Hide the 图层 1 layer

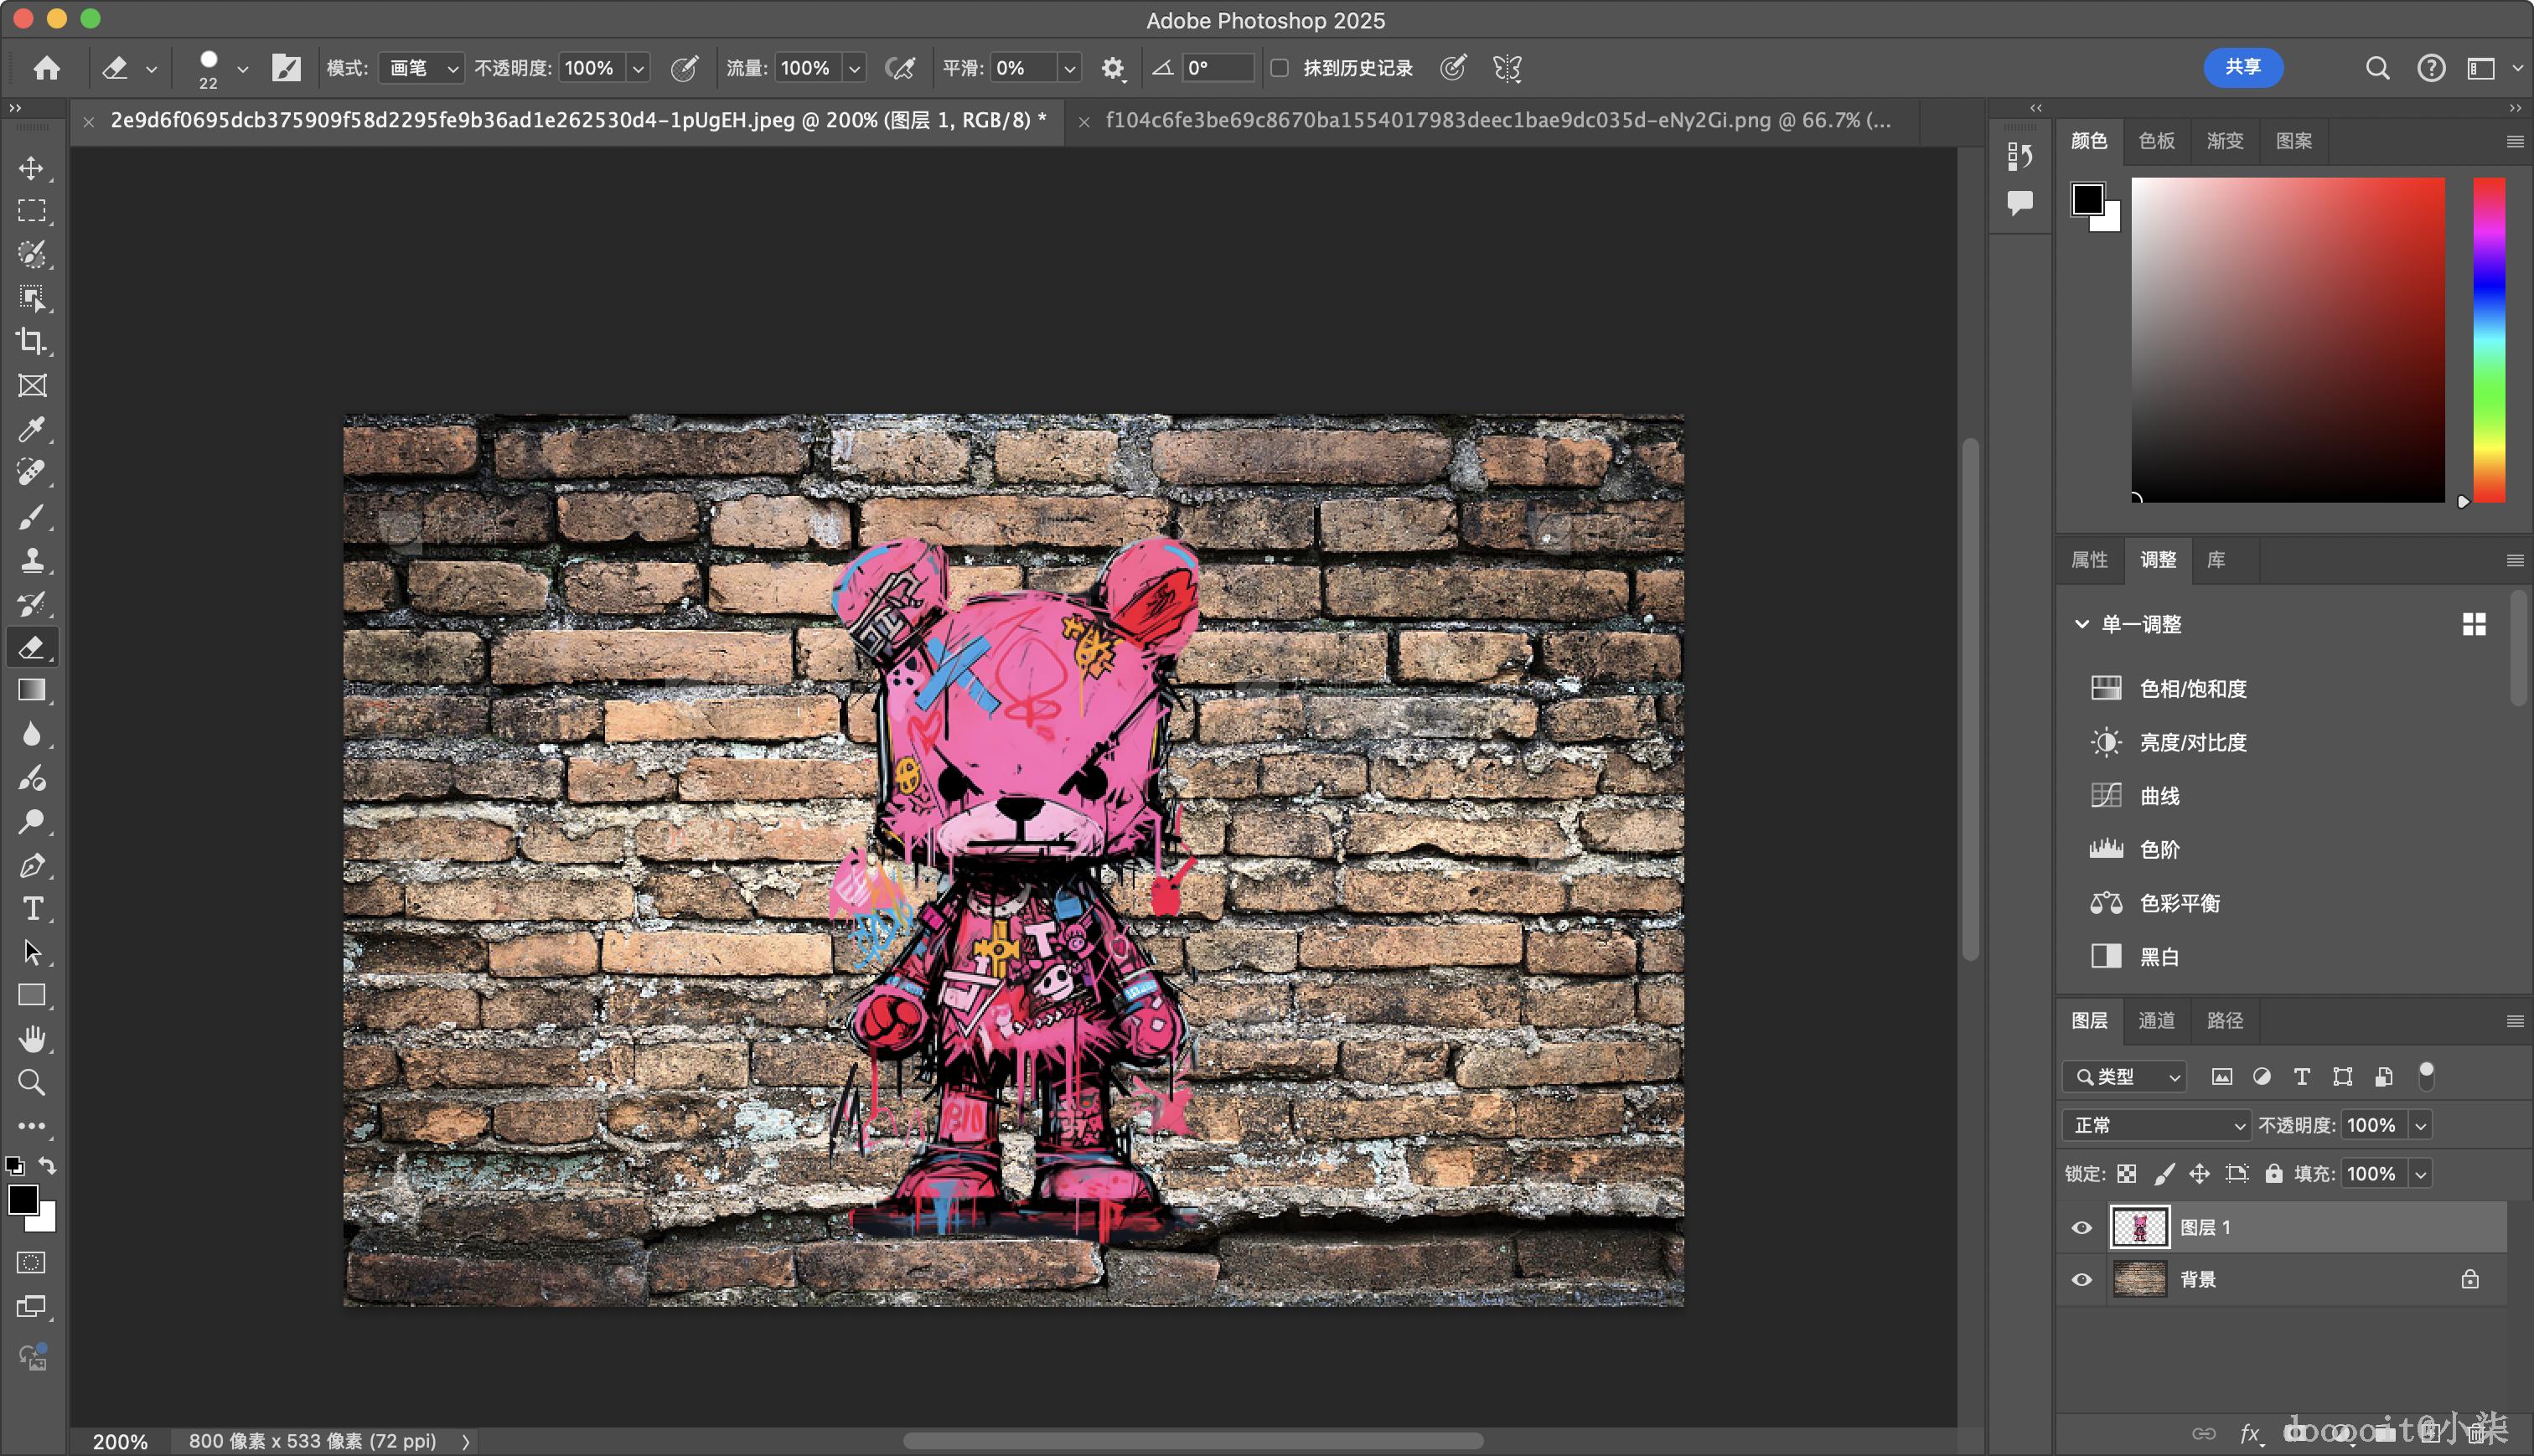2081,1227
